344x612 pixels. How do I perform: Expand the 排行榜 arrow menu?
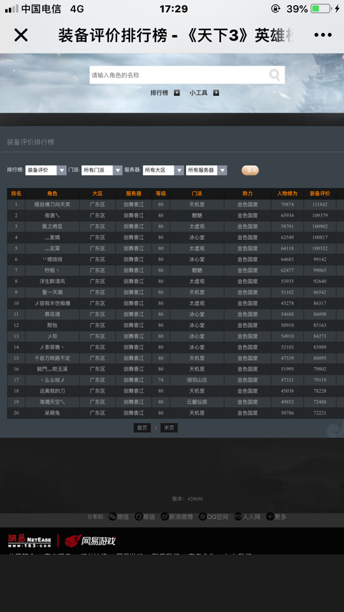176,93
